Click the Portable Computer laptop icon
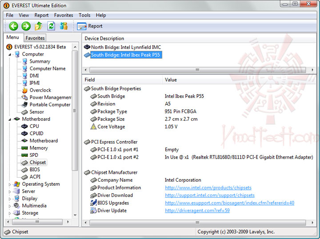Viewport: 320px width, 239px height. (25, 104)
